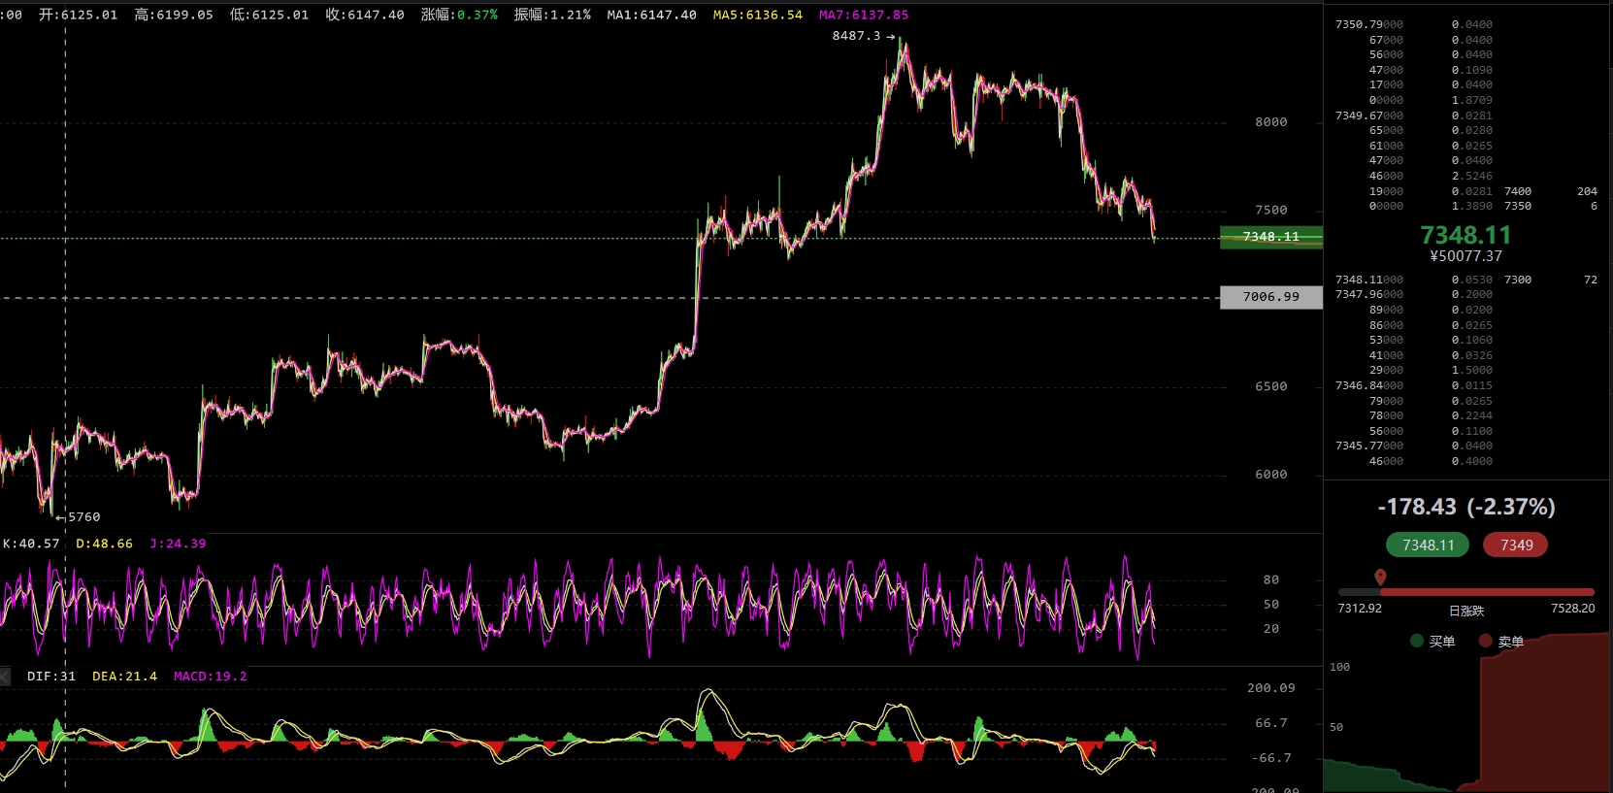Viewport: 1613px width, 793px height.
Task: Click the -178.43 (-2.37%) change value
Action: [1466, 507]
